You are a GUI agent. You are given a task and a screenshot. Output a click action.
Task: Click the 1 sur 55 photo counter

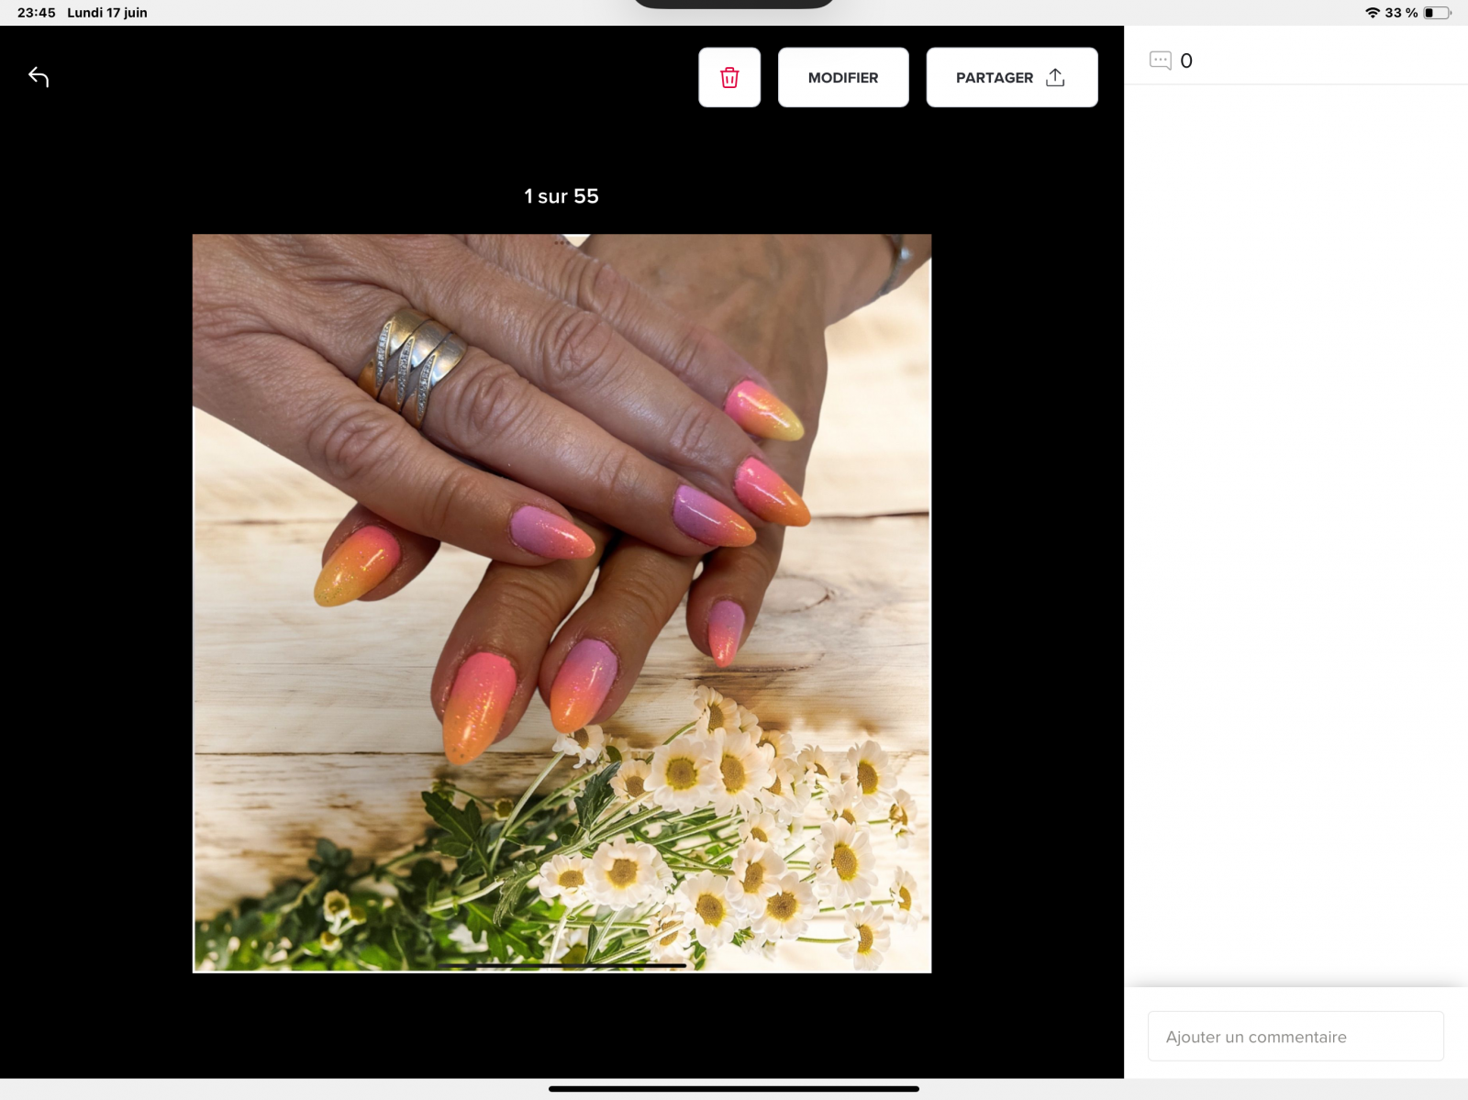tap(562, 196)
